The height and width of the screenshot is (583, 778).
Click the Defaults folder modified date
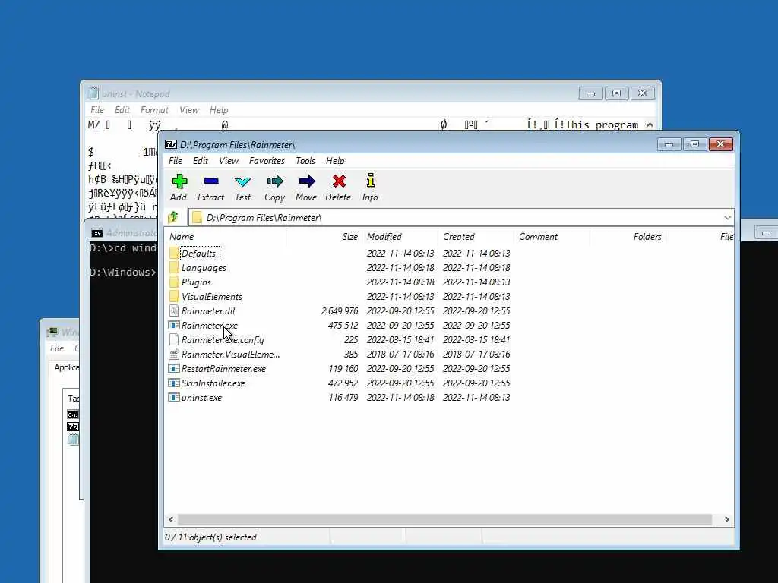click(400, 254)
